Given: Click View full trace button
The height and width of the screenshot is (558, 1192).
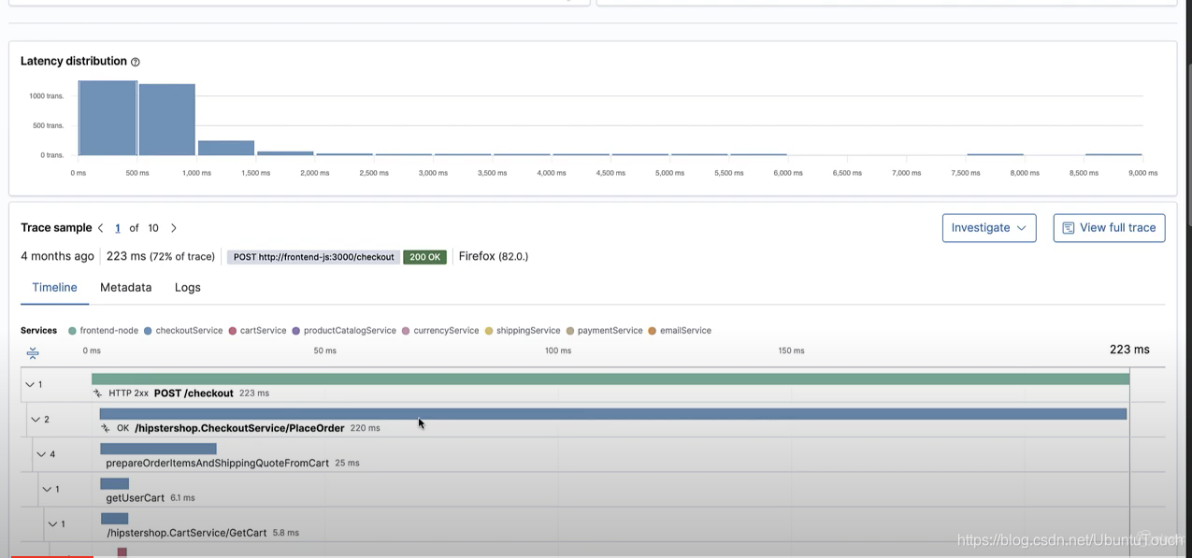Looking at the screenshot, I should pos(1109,228).
